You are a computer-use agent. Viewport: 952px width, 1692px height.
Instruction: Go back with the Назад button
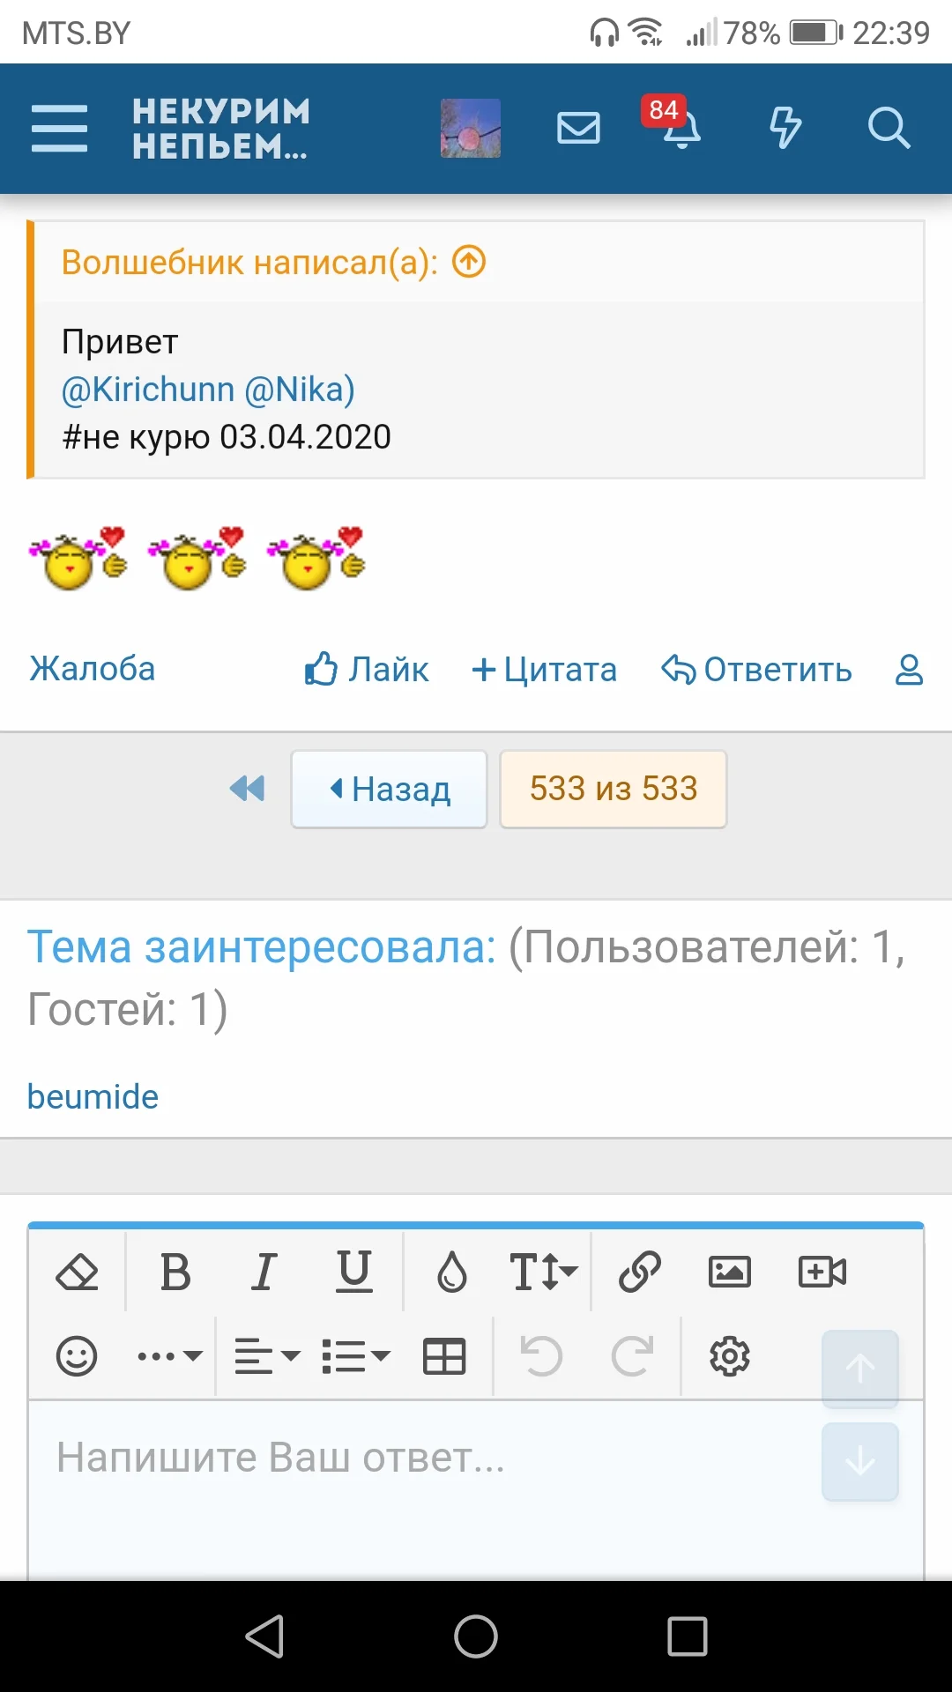388,789
